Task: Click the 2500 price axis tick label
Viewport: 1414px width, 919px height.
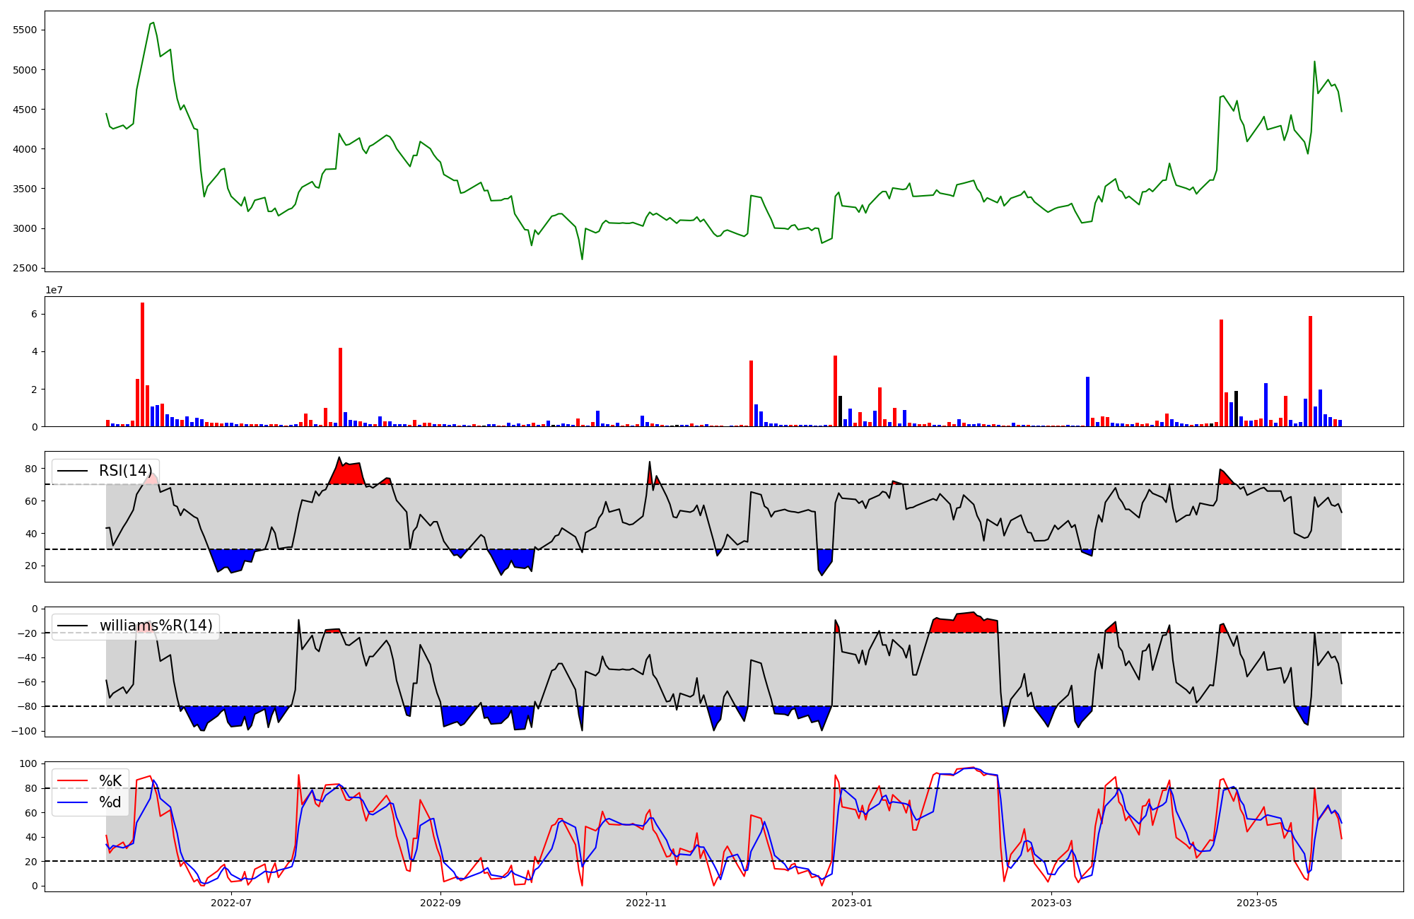Action: [25, 268]
